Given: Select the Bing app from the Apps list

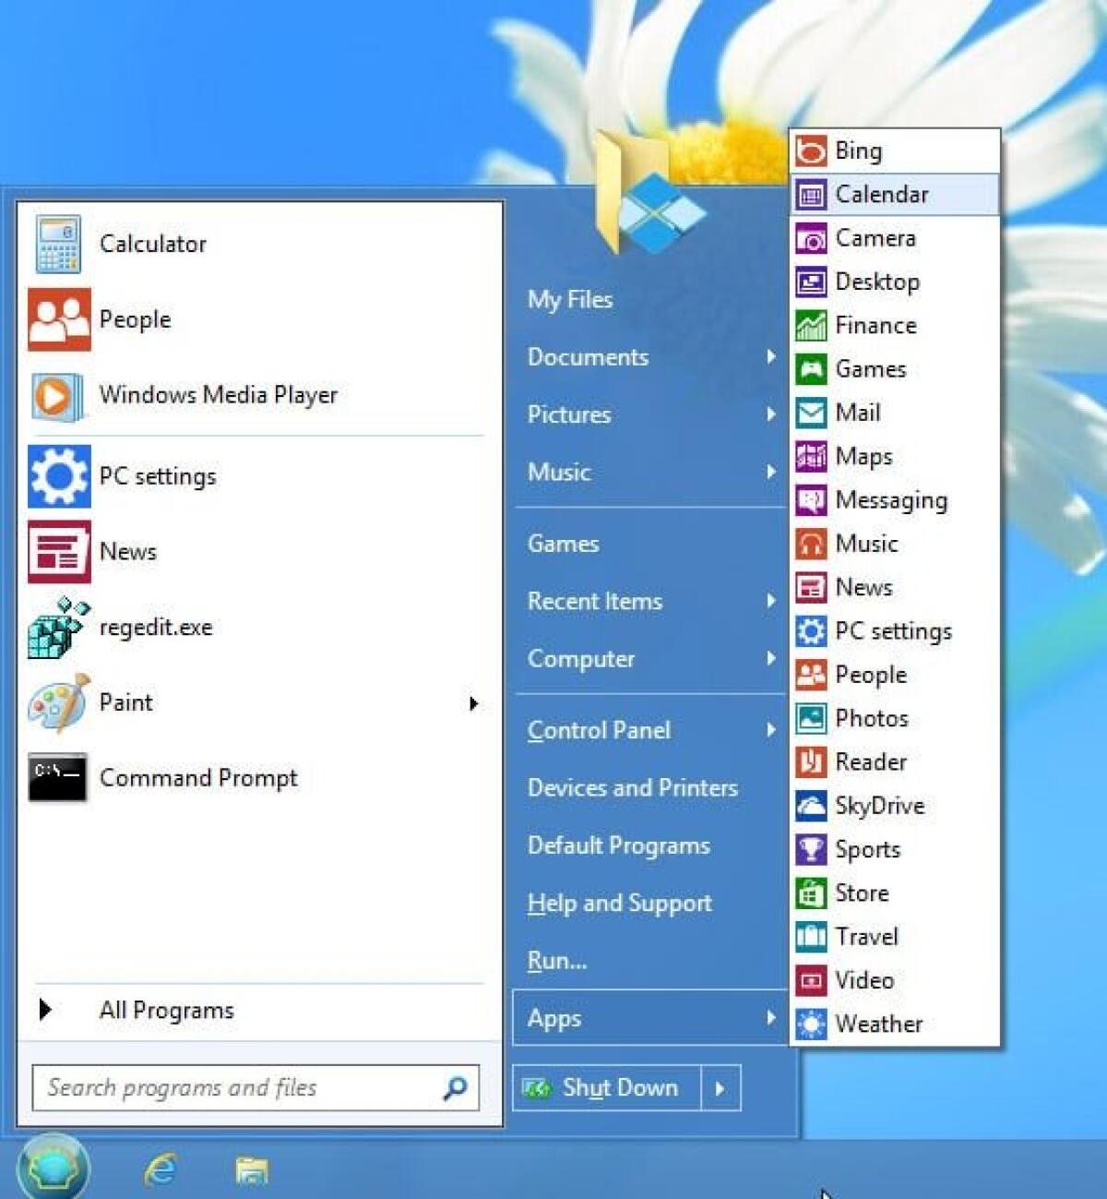Looking at the screenshot, I should coord(857,150).
